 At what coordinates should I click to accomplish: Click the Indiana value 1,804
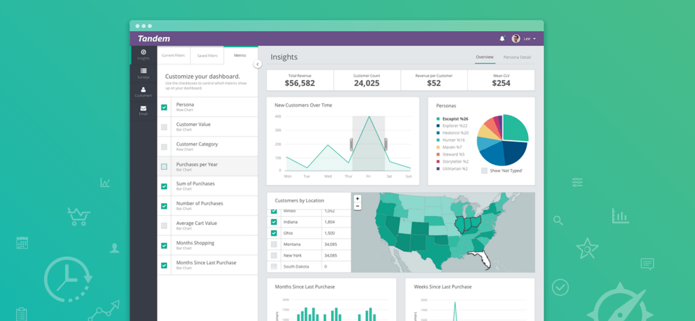pos(329,222)
